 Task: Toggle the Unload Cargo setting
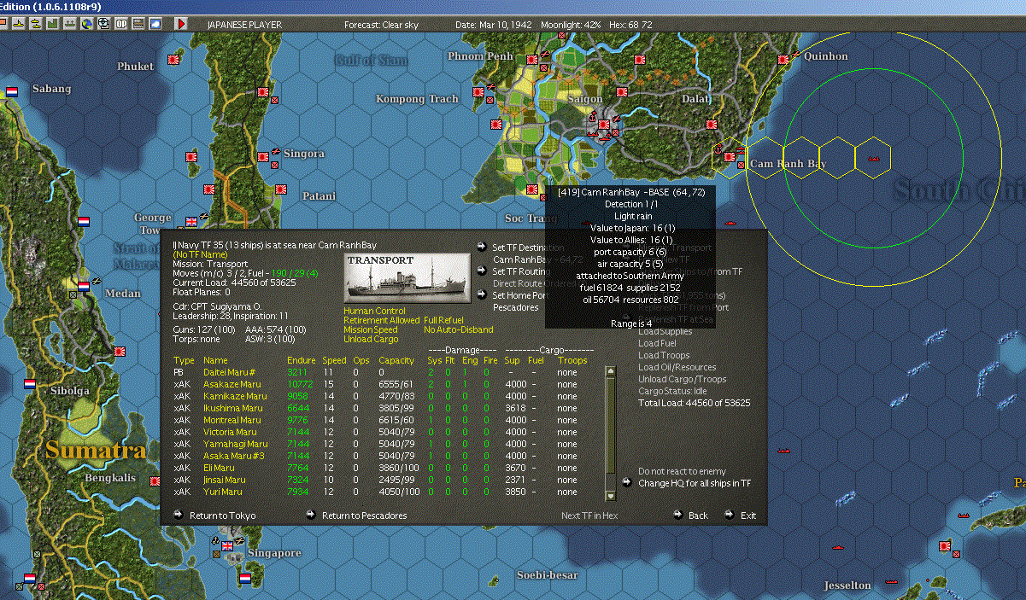(x=370, y=340)
